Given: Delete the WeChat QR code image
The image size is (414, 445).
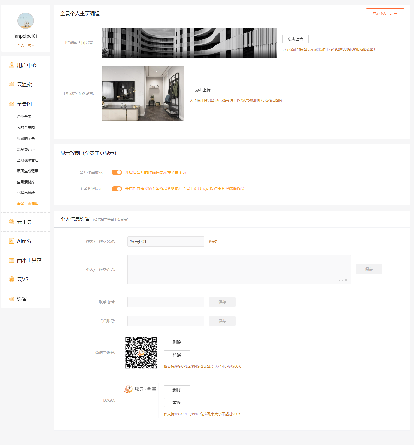Looking at the screenshot, I should [177, 342].
